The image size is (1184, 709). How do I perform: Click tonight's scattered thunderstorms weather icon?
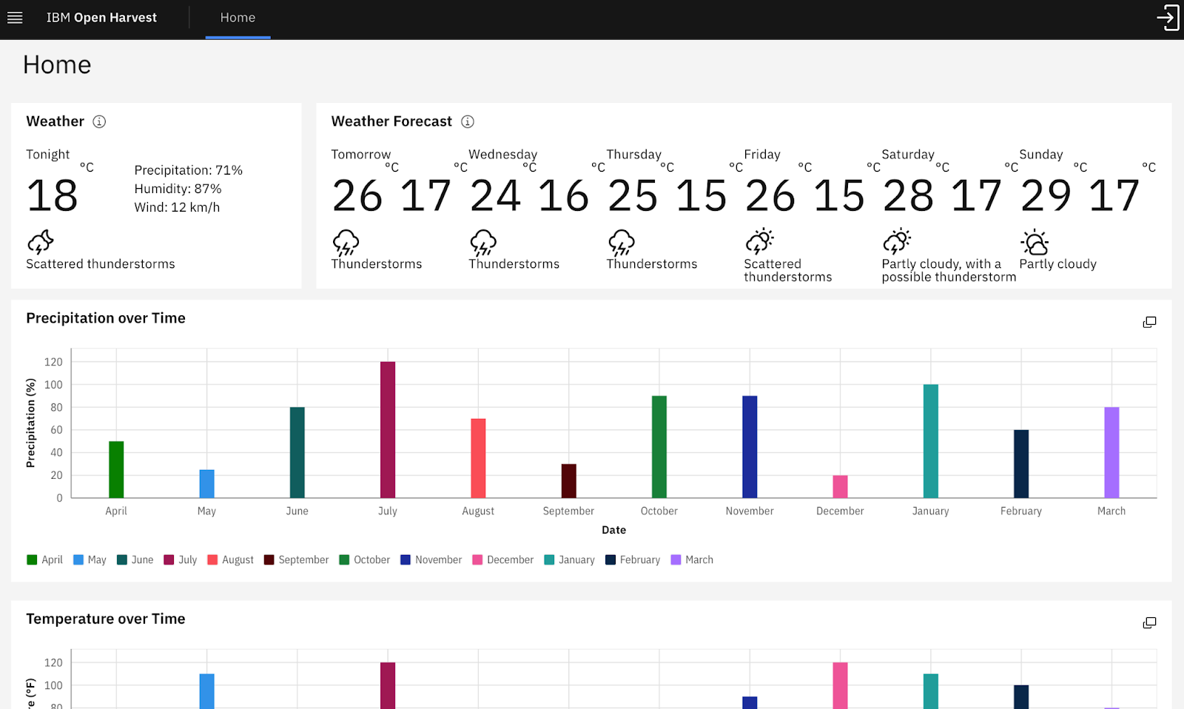[x=41, y=242]
